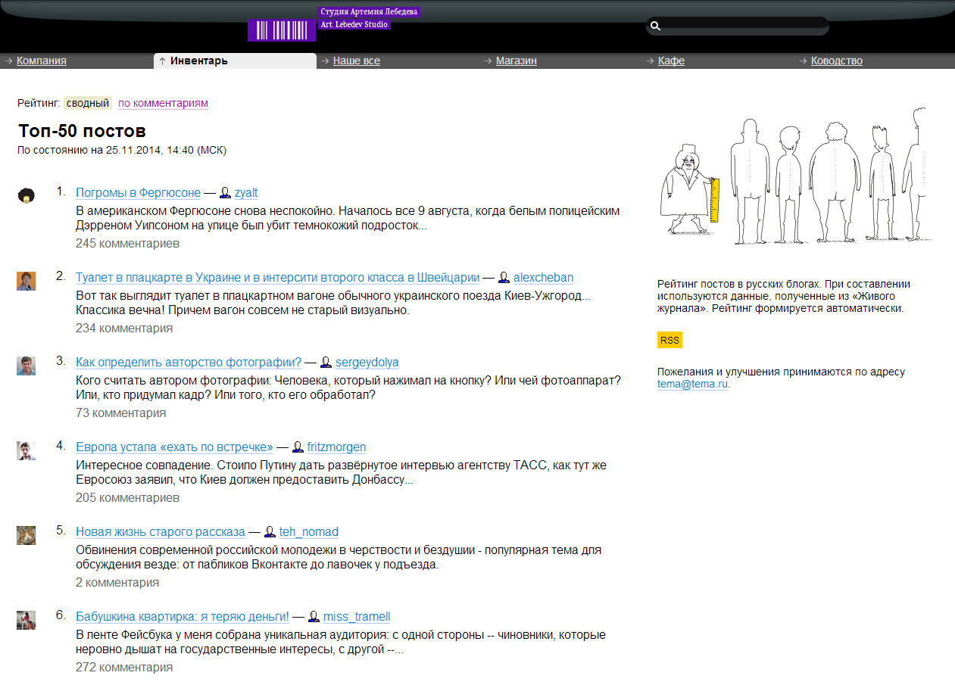The image size is (955, 685).
Task: Open post Погромы в Фергюсоне
Action: (x=138, y=193)
